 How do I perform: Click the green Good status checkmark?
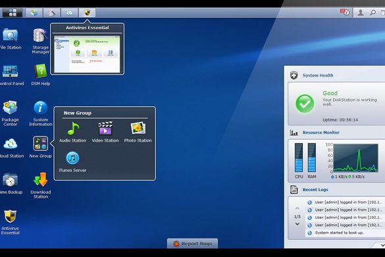tap(305, 103)
